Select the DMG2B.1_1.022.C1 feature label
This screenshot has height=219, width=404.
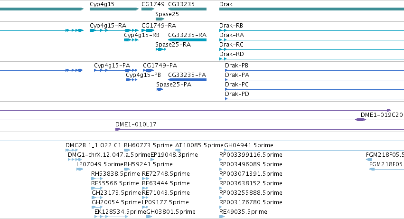[93, 145]
